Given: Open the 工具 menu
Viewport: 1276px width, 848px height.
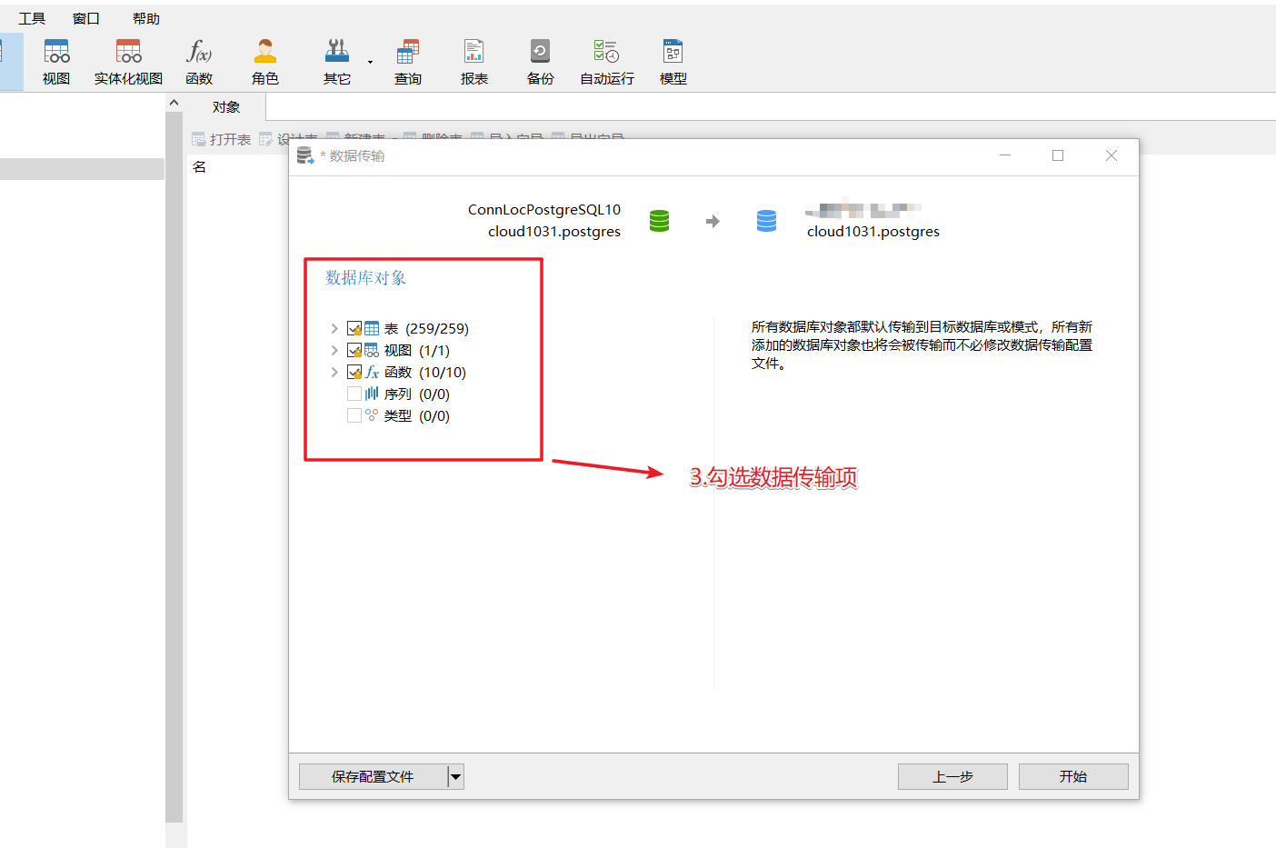Looking at the screenshot, I should (x=32, y=18).
